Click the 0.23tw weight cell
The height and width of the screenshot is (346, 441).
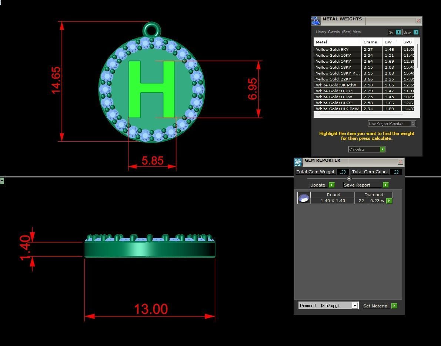click(x=377, y=201)
